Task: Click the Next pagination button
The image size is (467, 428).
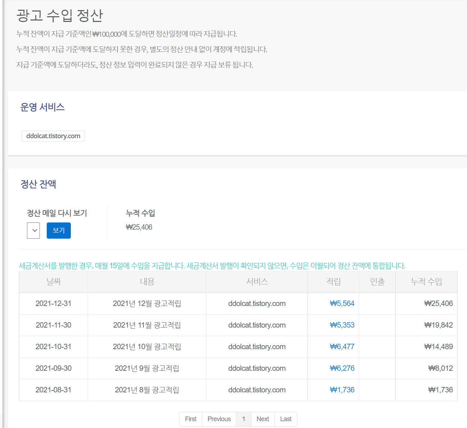Action: (263, 419)
